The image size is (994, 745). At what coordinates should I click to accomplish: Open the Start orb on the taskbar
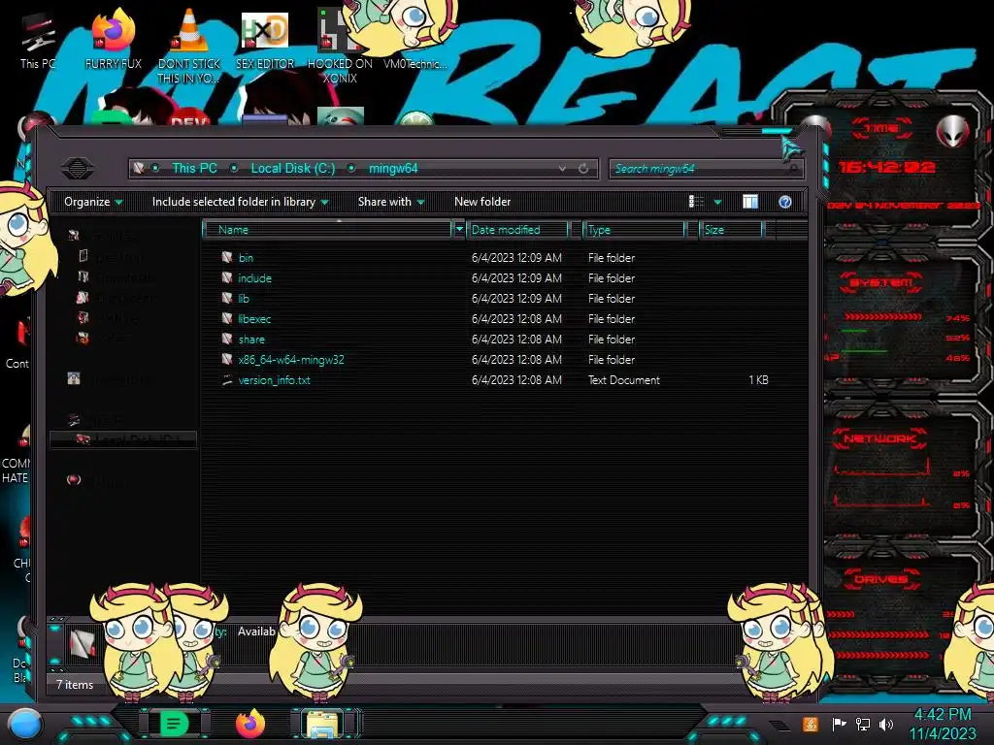click(x=25, y=724)
